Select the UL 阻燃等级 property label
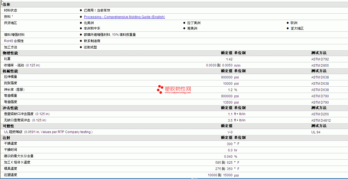The width and height of the screenshot is (348, 179). 48,132
